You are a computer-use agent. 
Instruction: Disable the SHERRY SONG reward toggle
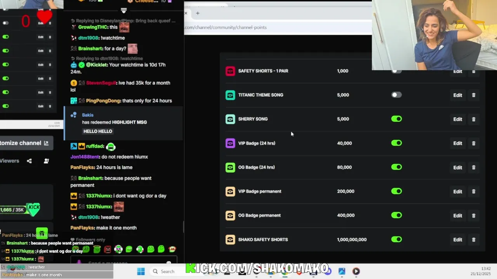[396, 119]
